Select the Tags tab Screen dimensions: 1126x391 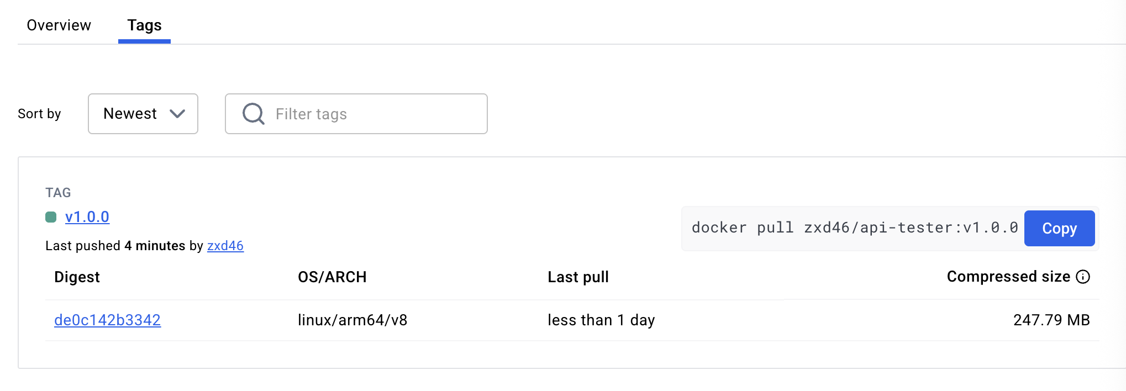click(144, 25)
